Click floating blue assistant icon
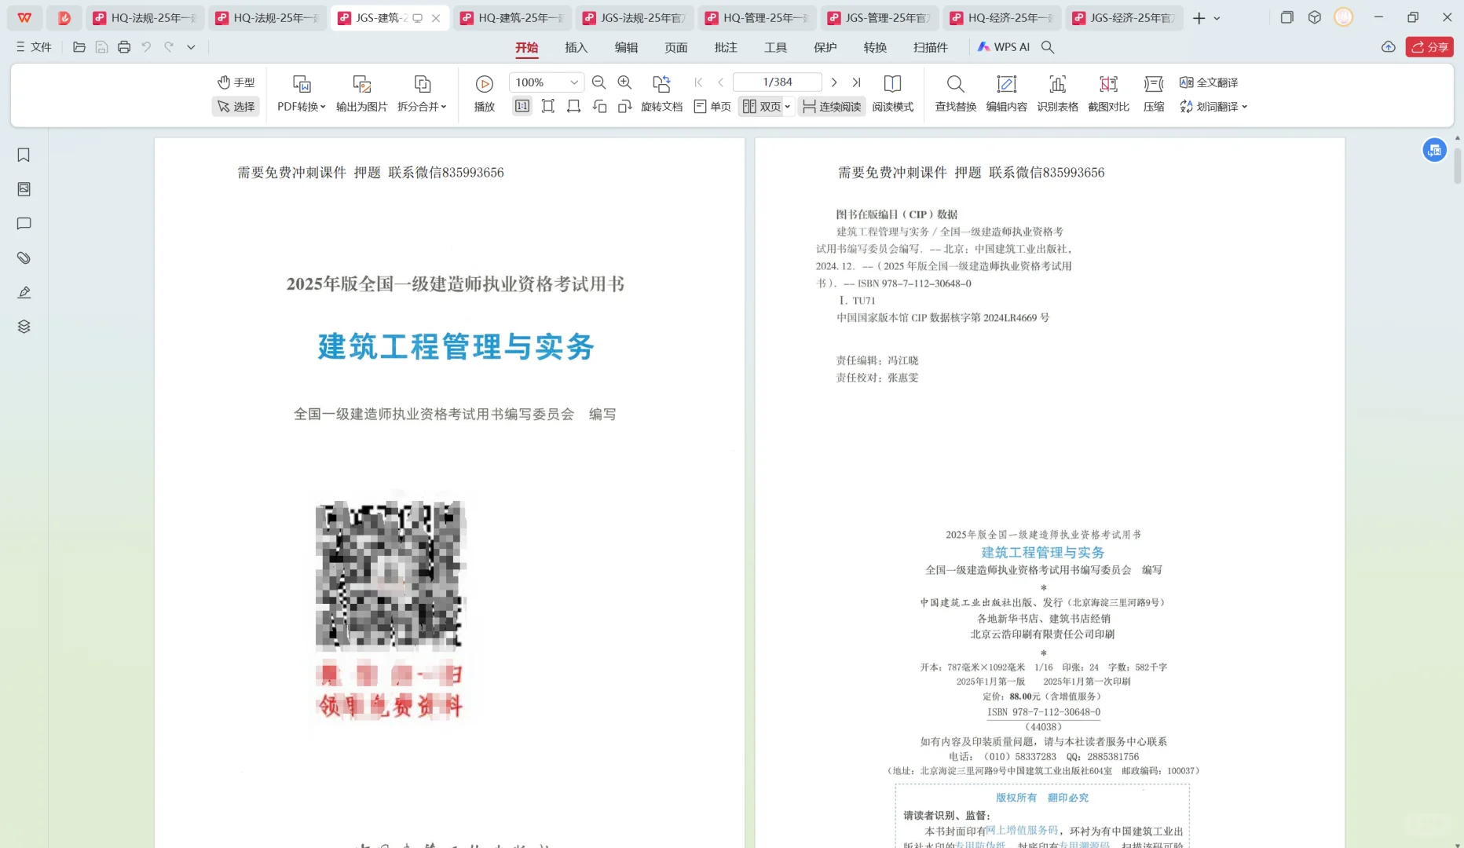 (1434, 150)
